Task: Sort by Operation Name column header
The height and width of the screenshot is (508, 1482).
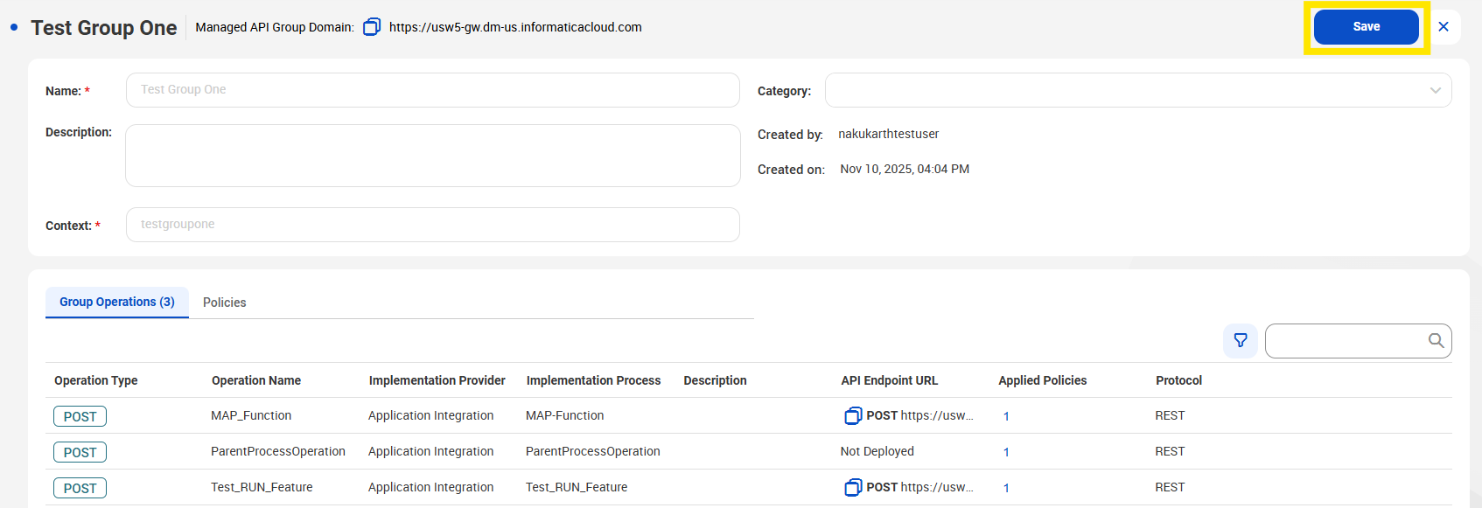Action: pyautogui.click(x=256, y=380)
